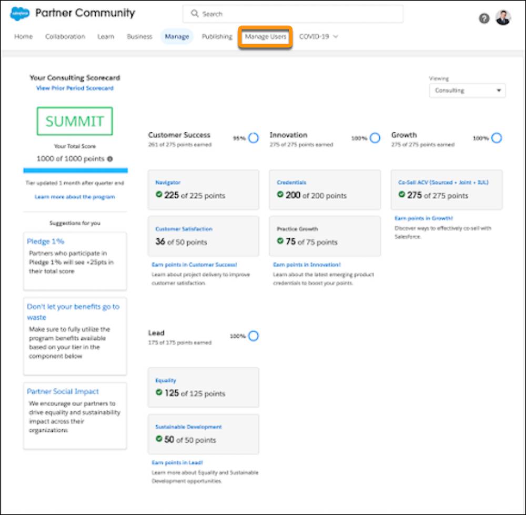The height and width of the screenshot is (515, 526).
Task: Click the Customer Satisfaction link
Action: pyautogui.click(x=184, y=229)
